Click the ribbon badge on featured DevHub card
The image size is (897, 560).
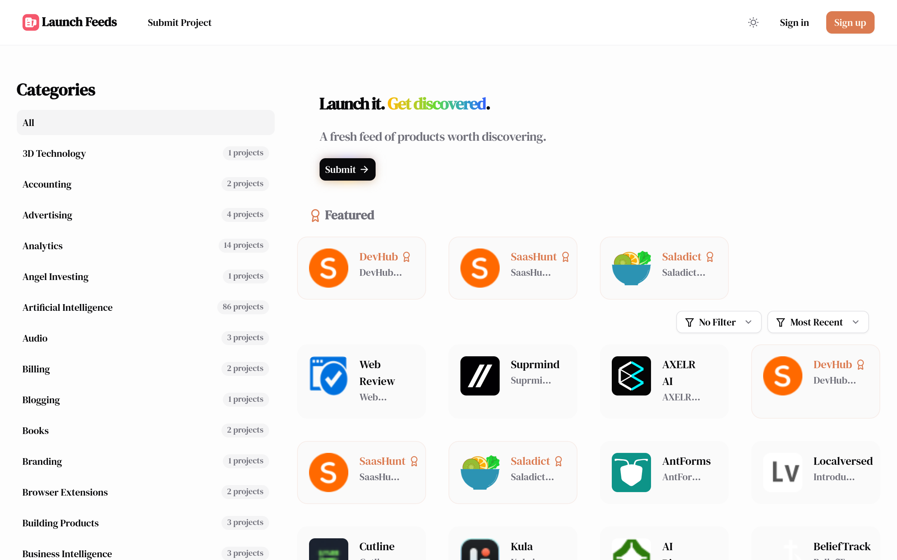[x=406, y=257]
